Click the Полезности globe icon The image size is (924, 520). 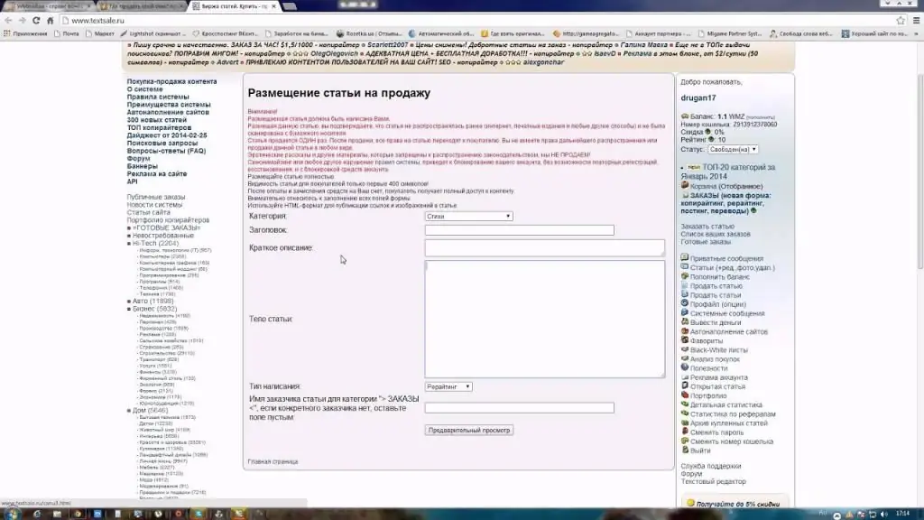pos(685,367)
